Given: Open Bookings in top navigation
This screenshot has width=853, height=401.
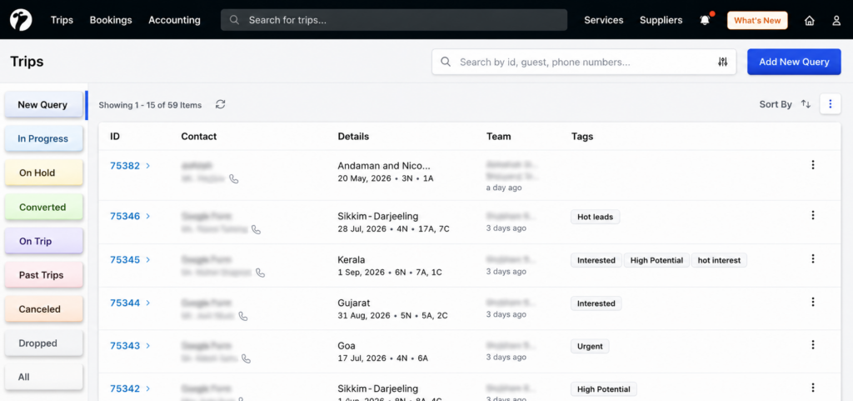Looking at the screenshot, I should pyautogui.click(x=111, y=20).
